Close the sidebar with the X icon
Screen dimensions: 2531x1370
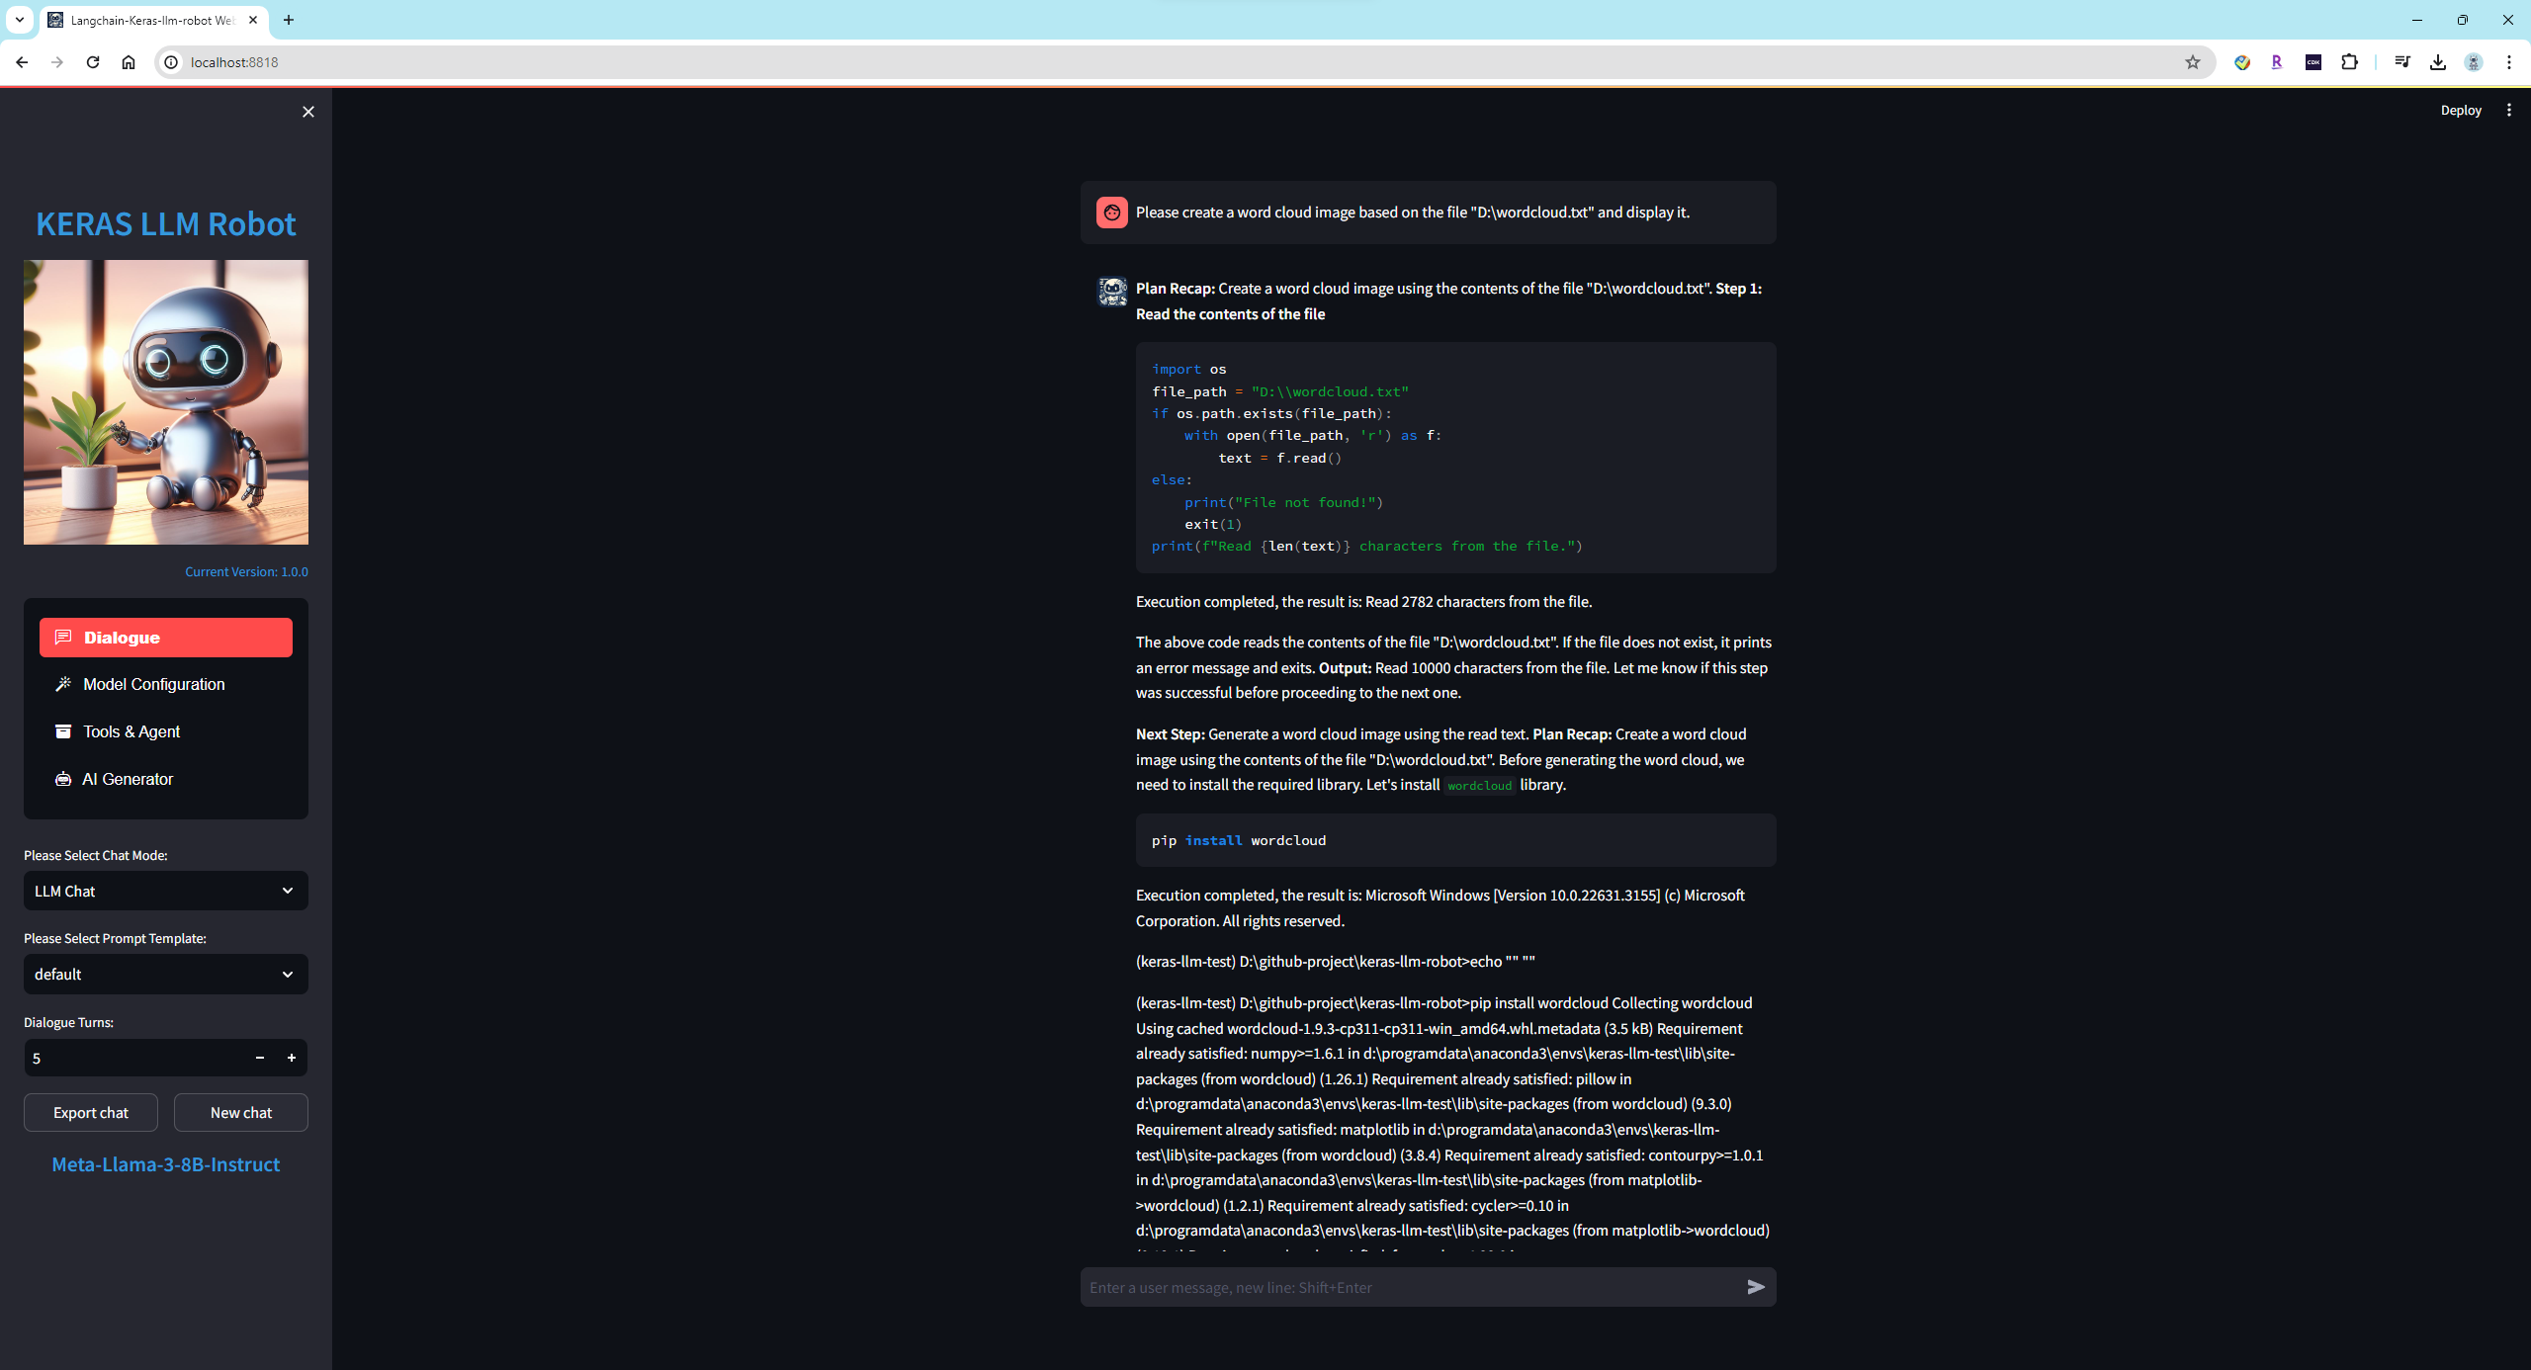(x=308, y=112)
